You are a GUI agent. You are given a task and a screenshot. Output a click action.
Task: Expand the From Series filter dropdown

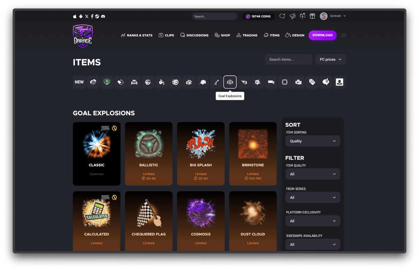[x=313, y=198]
